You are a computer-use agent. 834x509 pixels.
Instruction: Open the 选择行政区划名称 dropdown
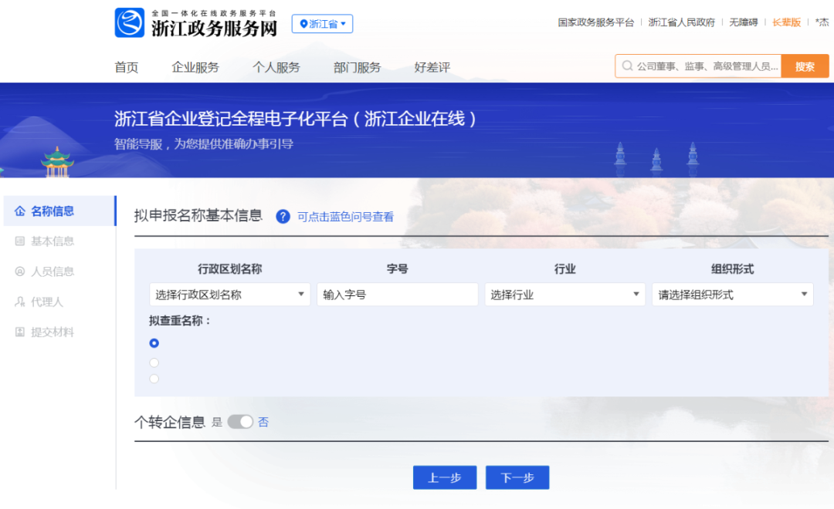click(x=229, y=294)
